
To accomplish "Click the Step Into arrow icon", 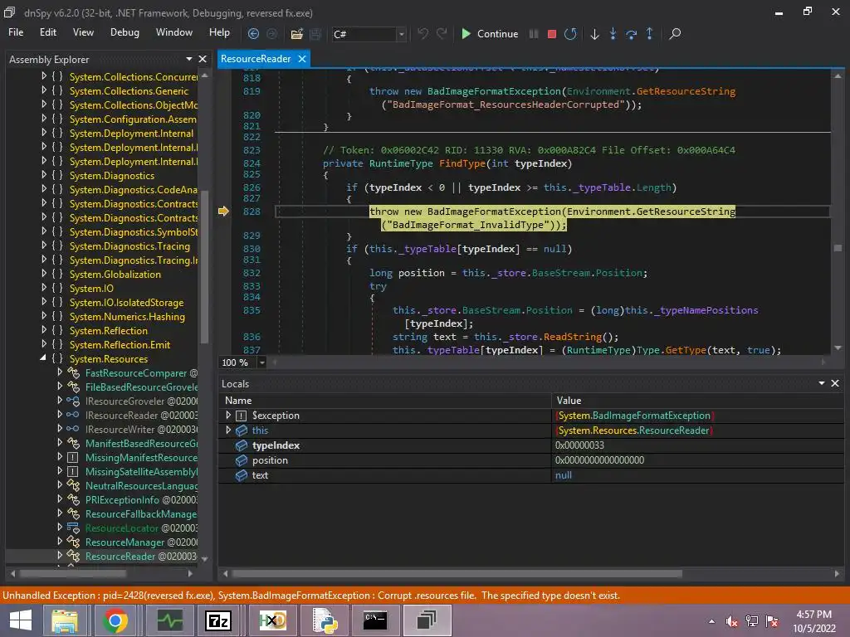I will tap(613, 34).
